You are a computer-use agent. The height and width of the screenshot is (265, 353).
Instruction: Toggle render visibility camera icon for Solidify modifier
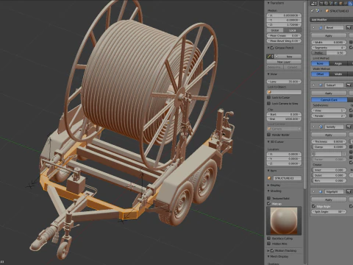click(349, 127)
